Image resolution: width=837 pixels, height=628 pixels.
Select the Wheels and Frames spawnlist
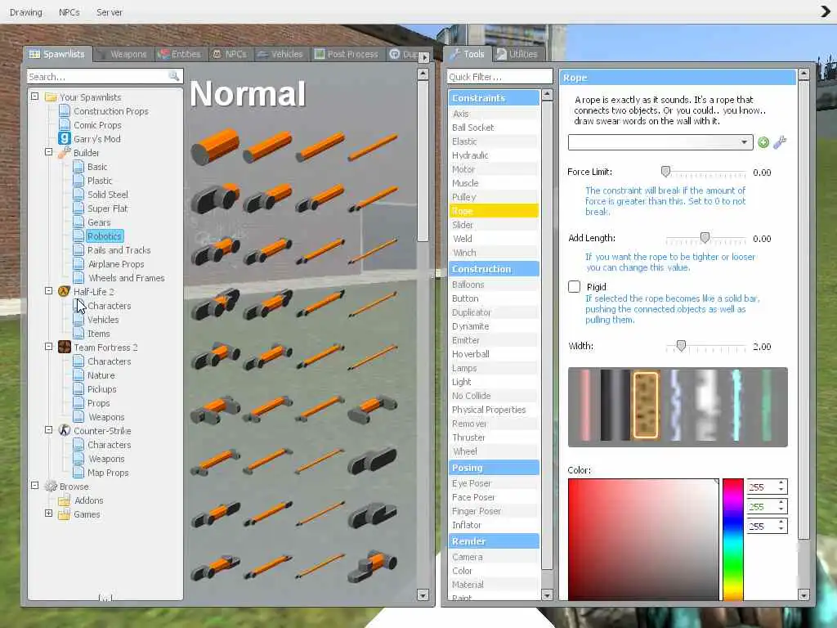[127, 278]
